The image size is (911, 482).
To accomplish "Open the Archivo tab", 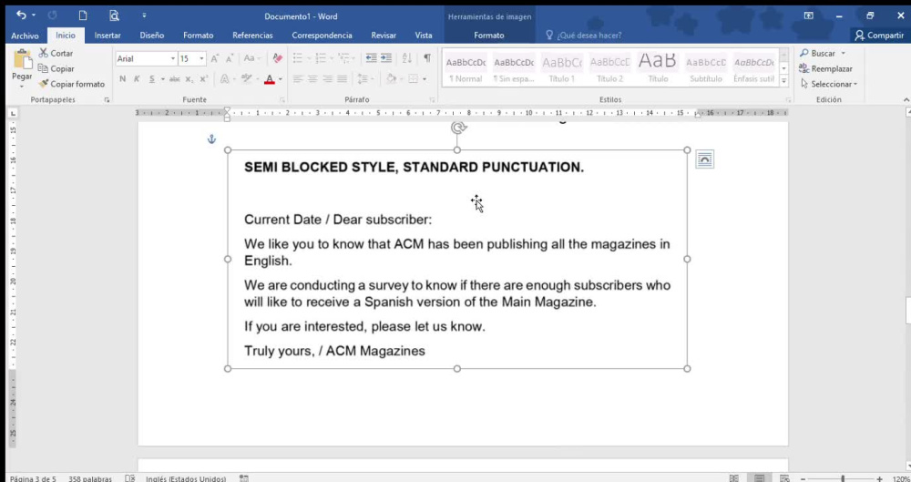I will (25, 36).
